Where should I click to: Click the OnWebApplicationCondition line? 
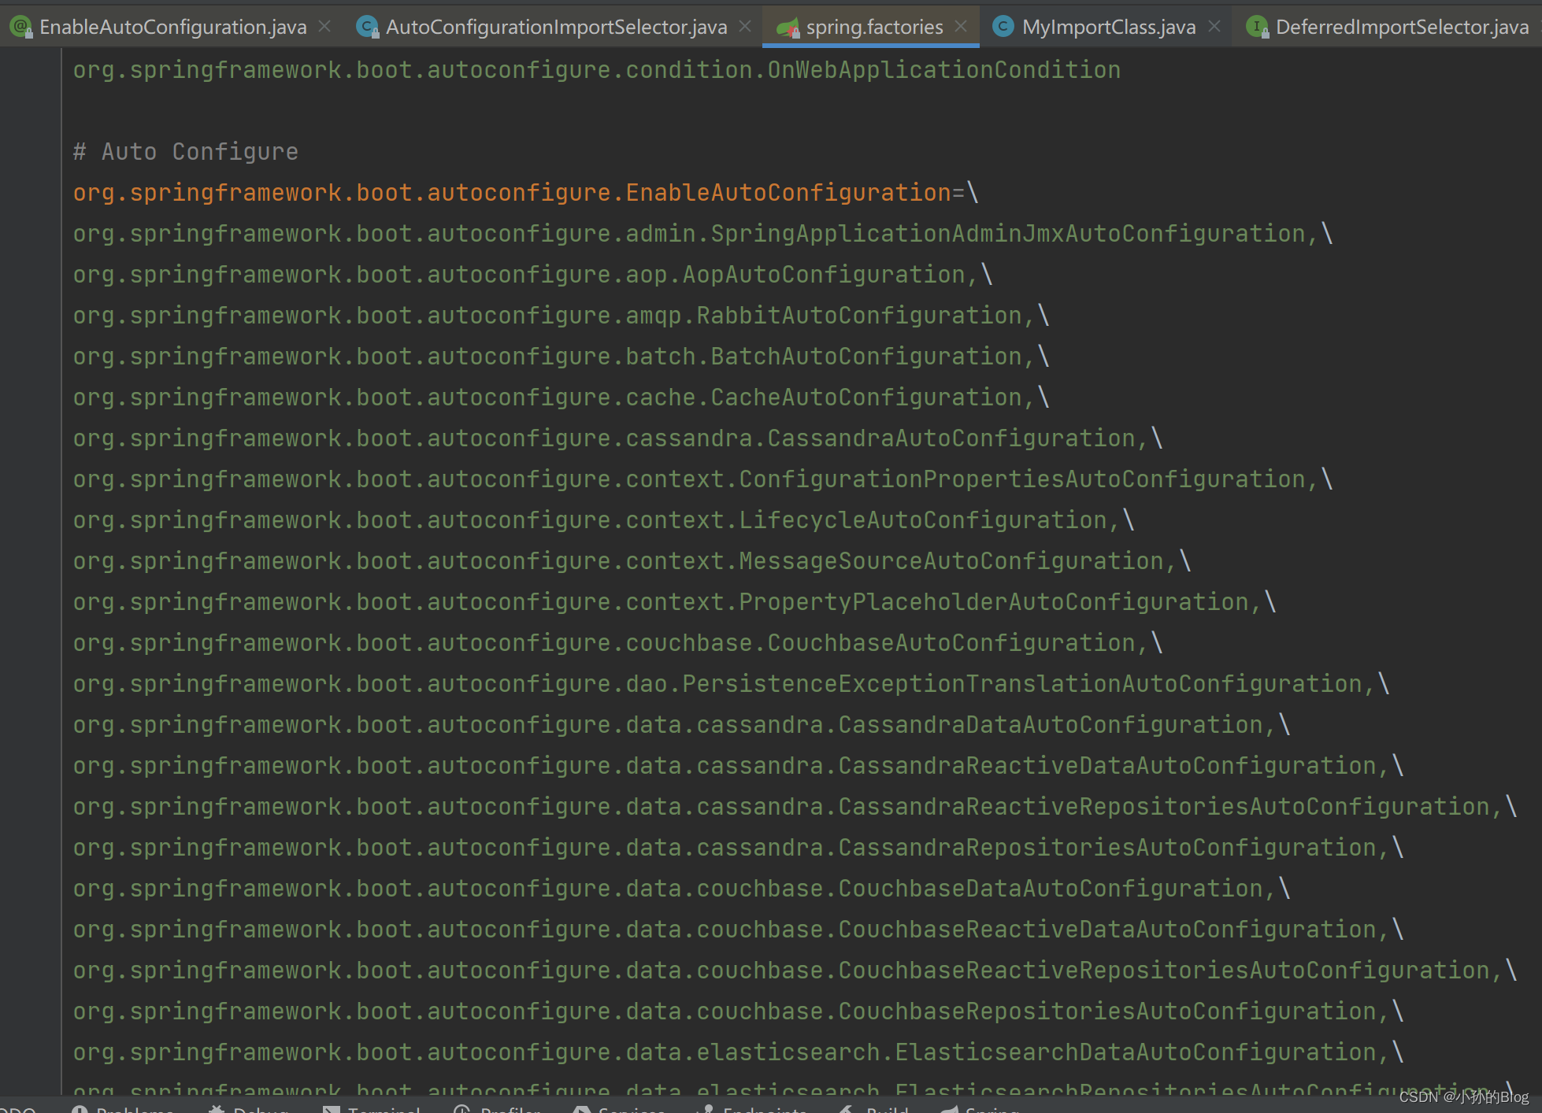(597, 70)
